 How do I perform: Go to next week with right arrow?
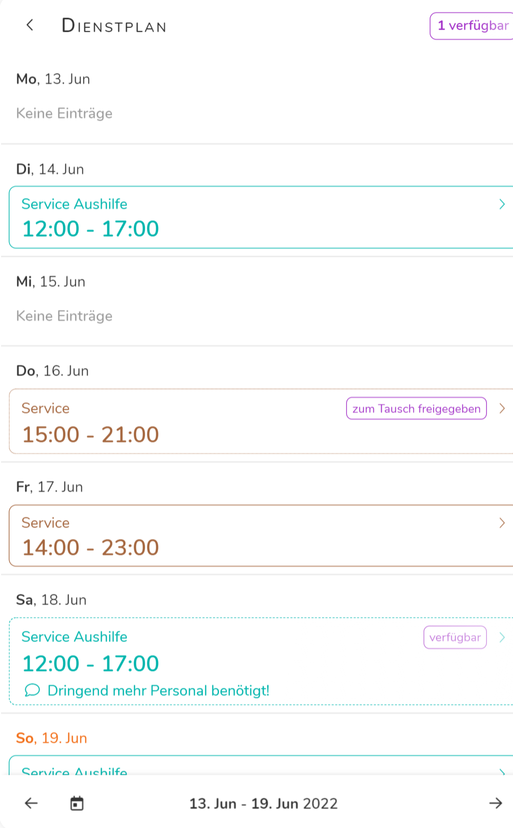pyautogui.click(x=495, y=803)
